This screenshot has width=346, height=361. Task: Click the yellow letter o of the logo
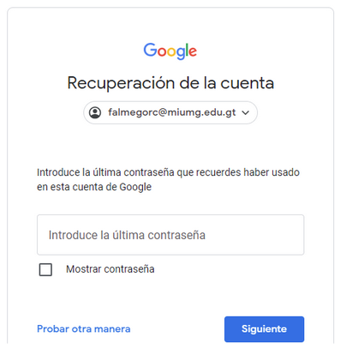[172, 51]
